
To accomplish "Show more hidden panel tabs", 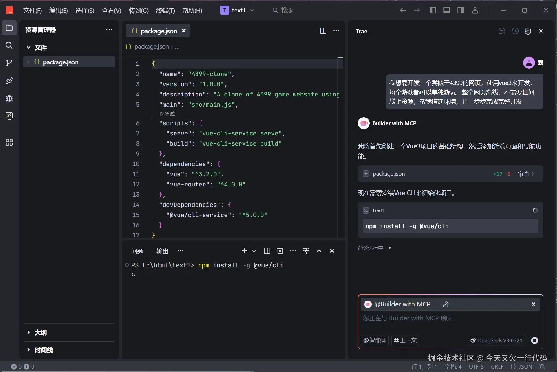I will click(x=180, y=251).
